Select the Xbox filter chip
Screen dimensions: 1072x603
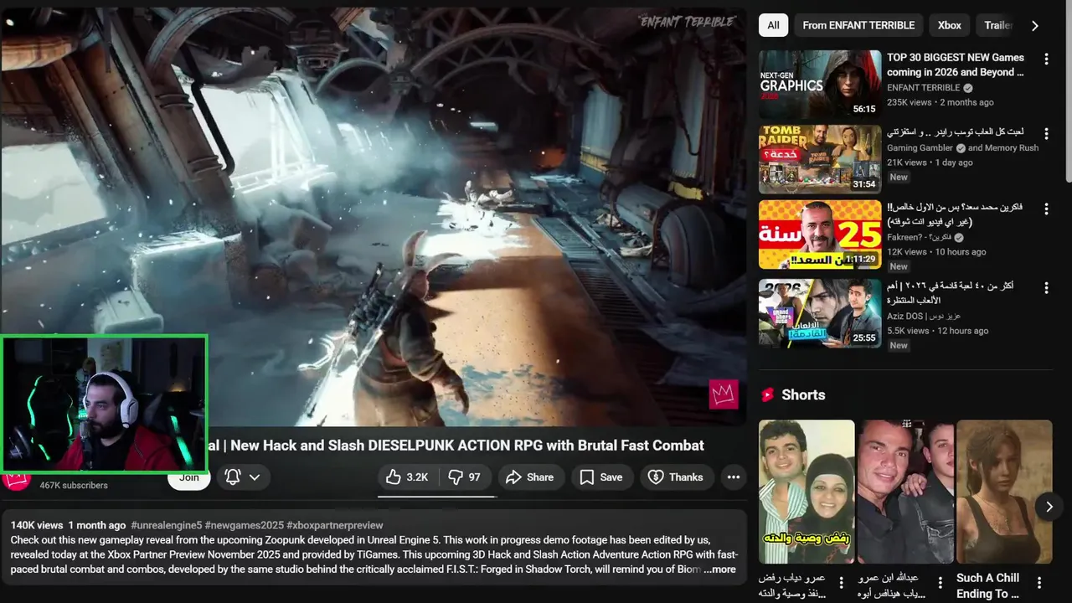click(949, 25)
